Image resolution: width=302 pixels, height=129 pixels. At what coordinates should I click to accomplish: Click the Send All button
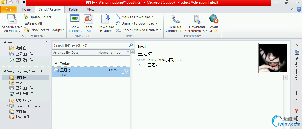(x=33, y=23)
